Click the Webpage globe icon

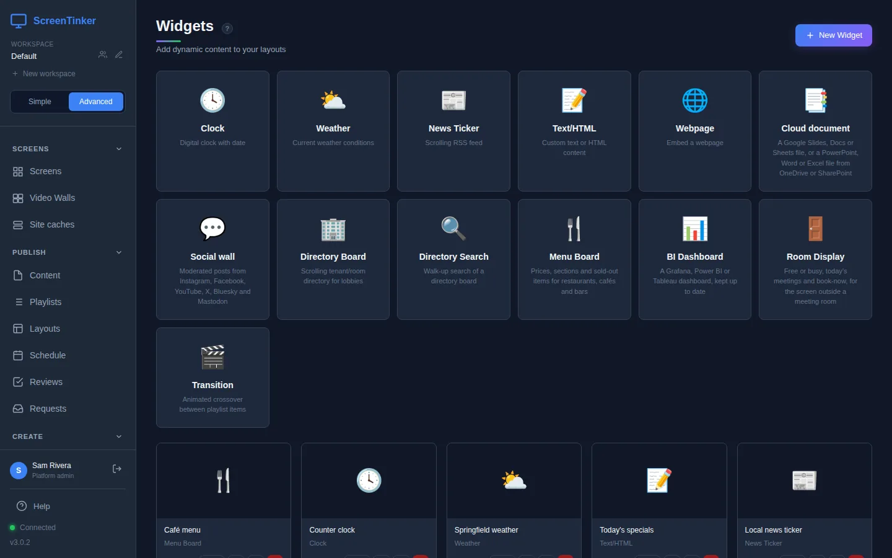coord(695,100)
